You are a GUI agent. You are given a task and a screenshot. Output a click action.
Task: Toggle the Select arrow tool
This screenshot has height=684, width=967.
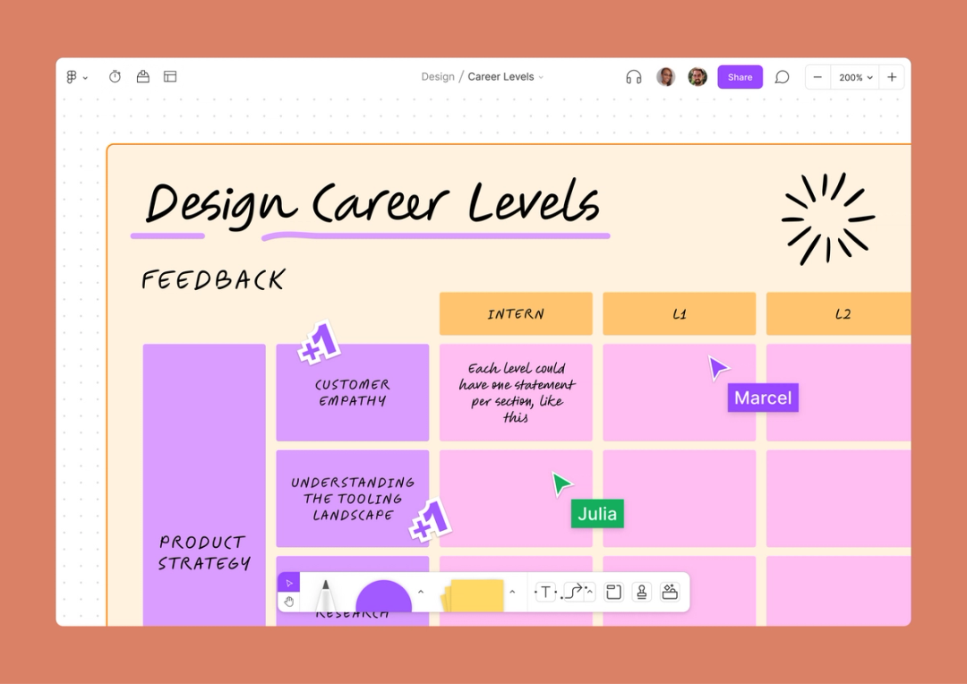(x=288, y=581)
